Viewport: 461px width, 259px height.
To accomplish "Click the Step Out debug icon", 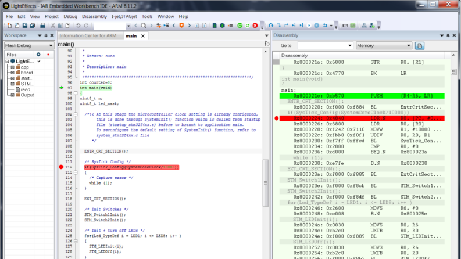I will (286, 26).
